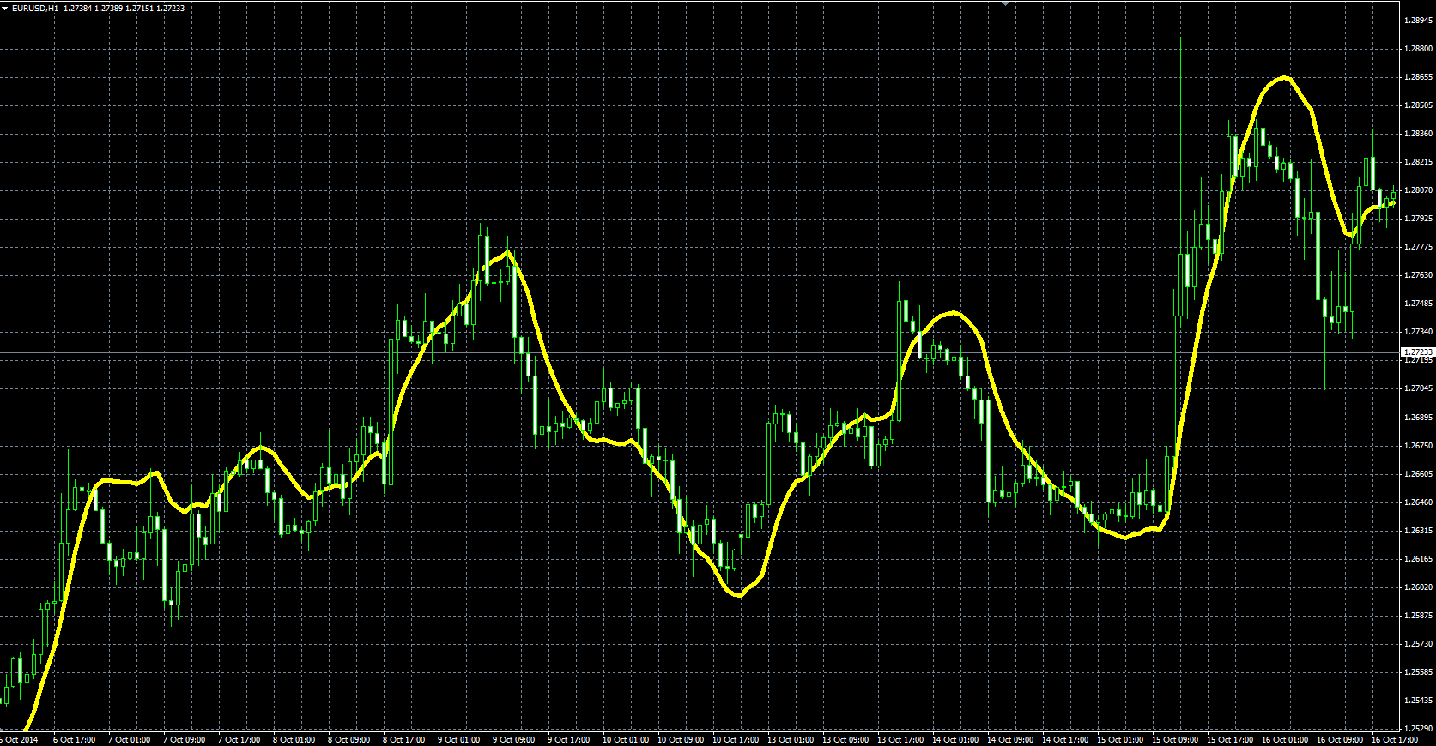
Task: Click the arrow icon beside EURUSD,H1 title
Action: point(5,8)
